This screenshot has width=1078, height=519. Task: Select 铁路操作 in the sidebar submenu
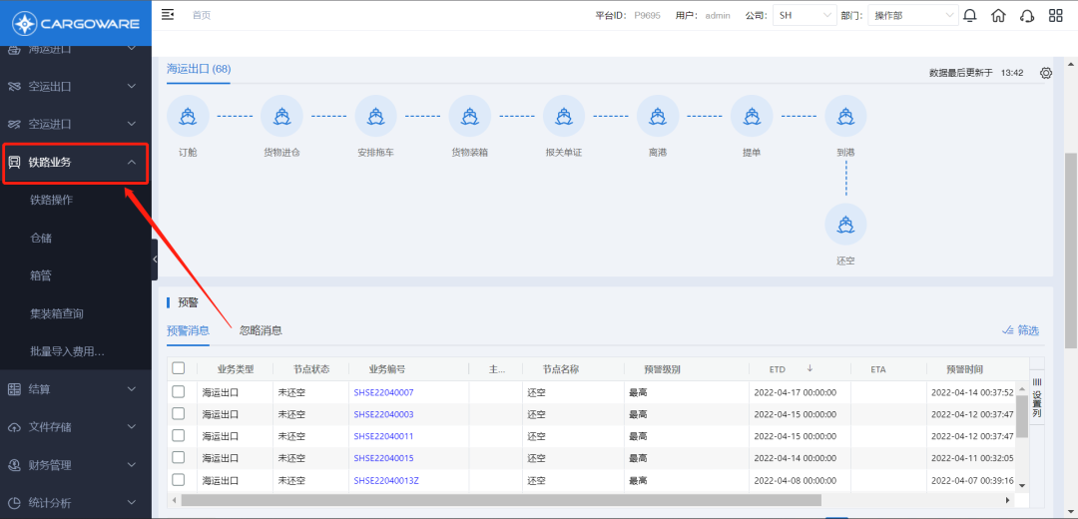[x=51, y=200]
